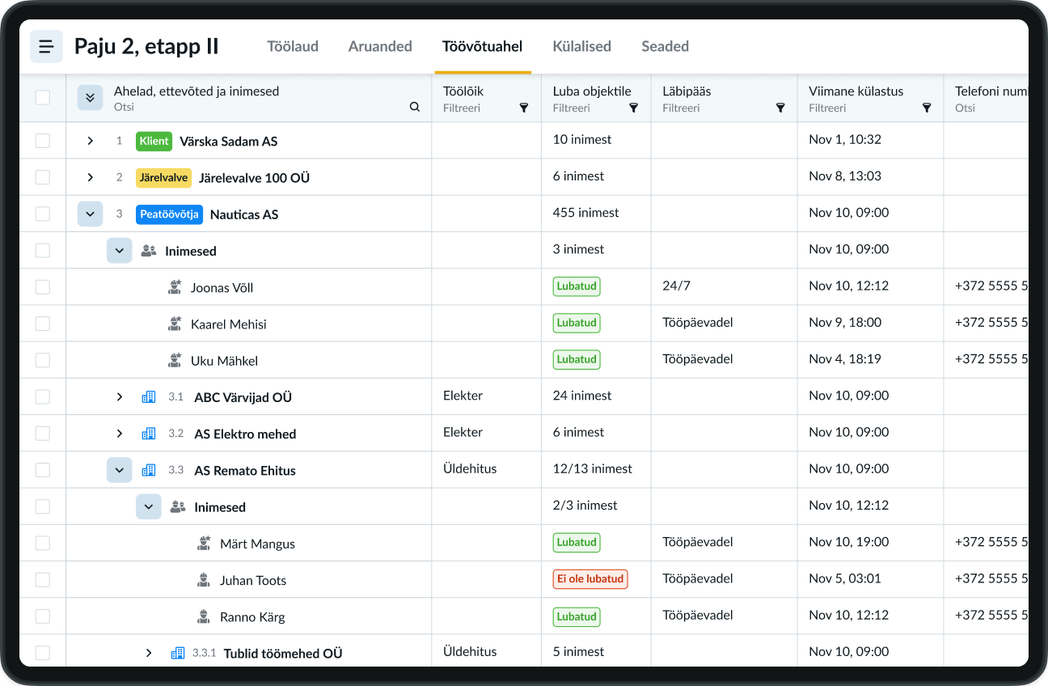1048x686 pixels.
Task: Collapse the Nauticas AS row
Action: (90, 214)
